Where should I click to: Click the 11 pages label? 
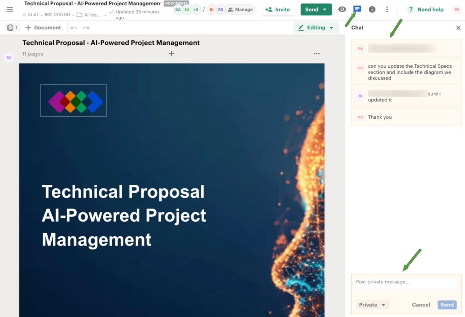33,54
